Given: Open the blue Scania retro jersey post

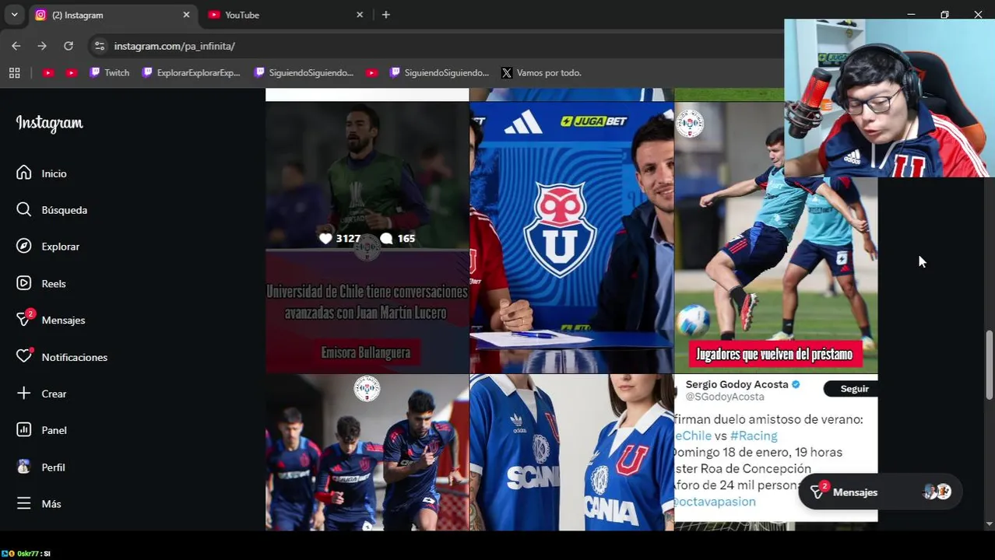Looking at the screenshot, I should [571, 453].
